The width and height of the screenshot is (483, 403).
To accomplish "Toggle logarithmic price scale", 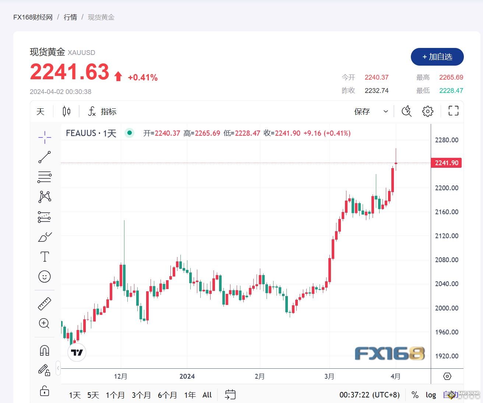I will [431, 395].
